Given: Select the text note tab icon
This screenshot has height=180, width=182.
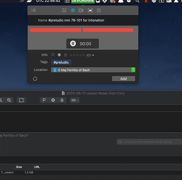Looking at the screenshot, I should (x=64, y=10).
